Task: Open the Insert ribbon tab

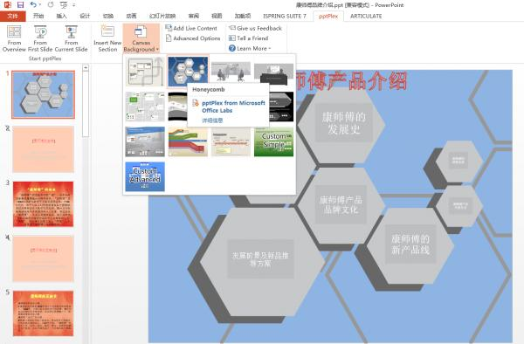Action: click(61, 16)
